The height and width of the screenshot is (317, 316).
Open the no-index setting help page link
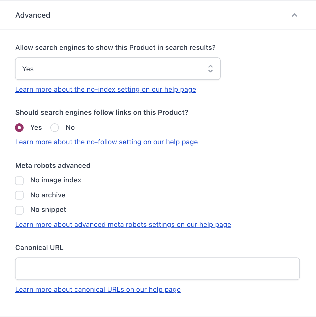[106, 89]
